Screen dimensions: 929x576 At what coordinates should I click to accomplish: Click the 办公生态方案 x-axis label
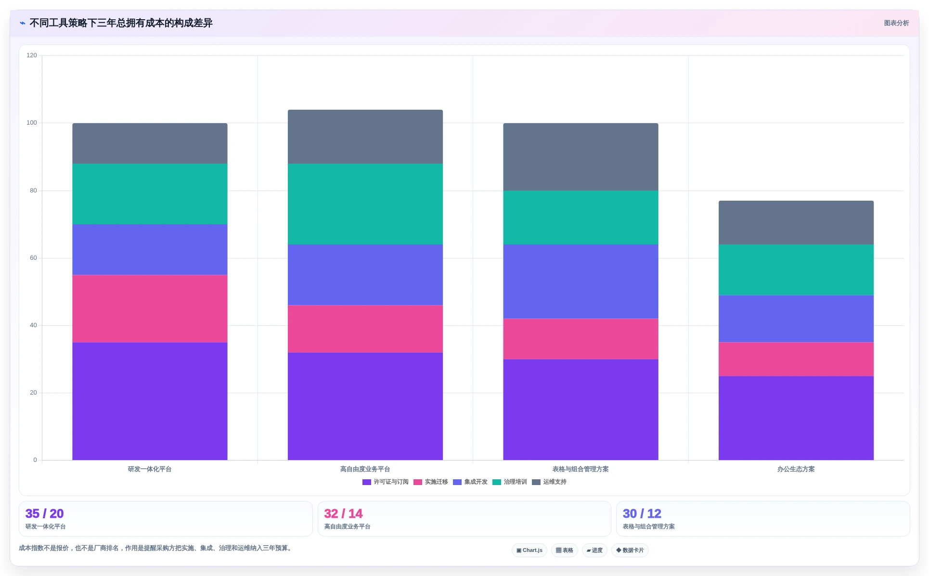pos(796,469)
